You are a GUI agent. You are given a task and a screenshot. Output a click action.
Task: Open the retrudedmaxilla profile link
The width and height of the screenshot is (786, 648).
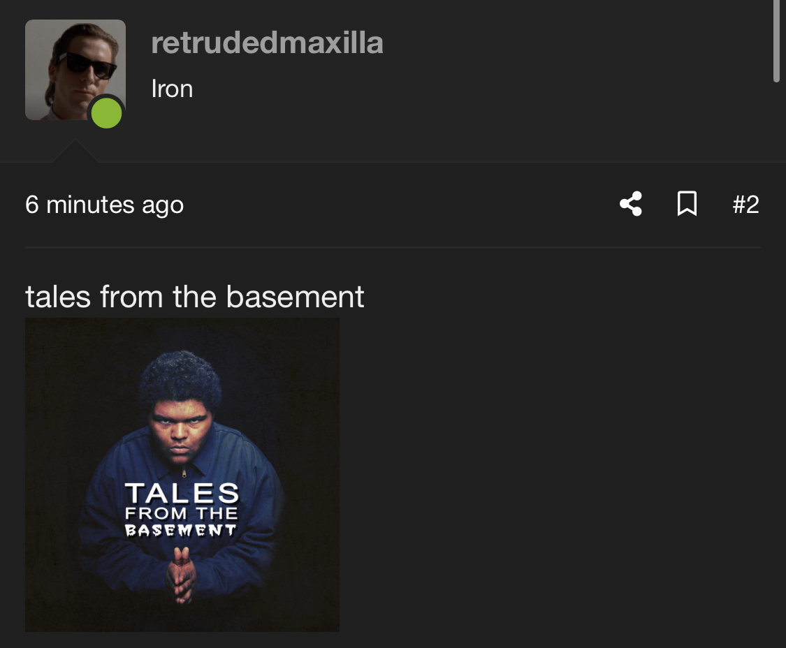[267, 43]
